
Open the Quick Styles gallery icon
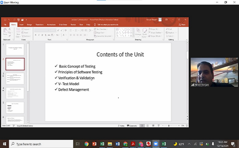[x=144, y=33]
